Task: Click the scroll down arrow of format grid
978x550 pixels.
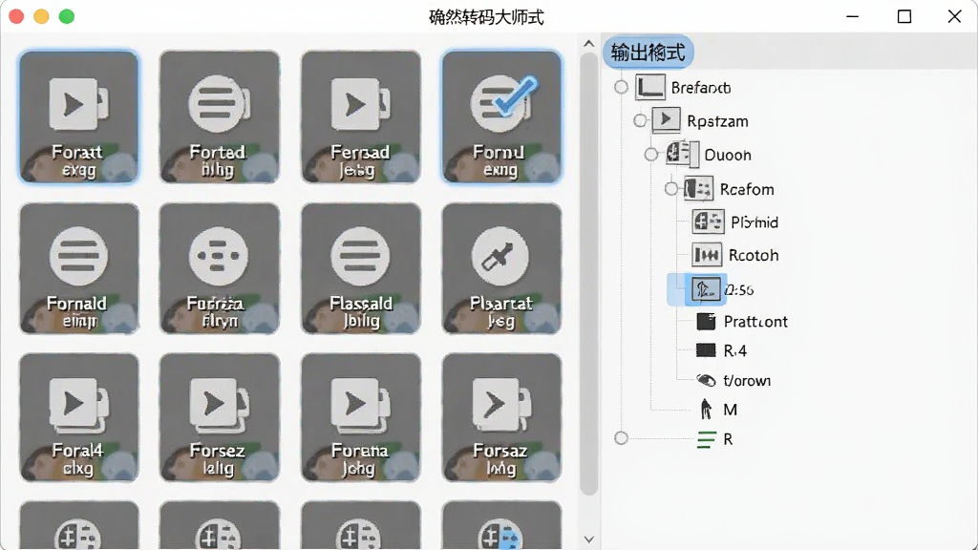Action: (x=588, y=539)
